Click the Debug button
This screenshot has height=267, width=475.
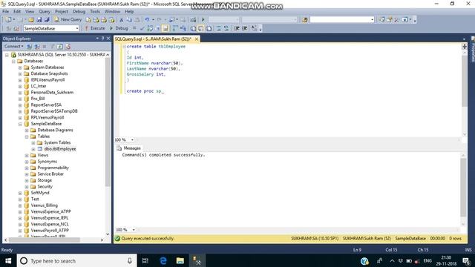pyautogui.click(x=119, y=28)
